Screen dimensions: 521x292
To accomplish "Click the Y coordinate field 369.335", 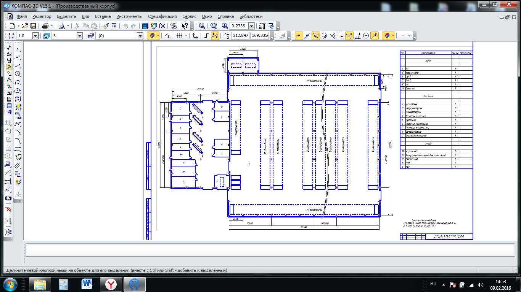I will [260, 36].
